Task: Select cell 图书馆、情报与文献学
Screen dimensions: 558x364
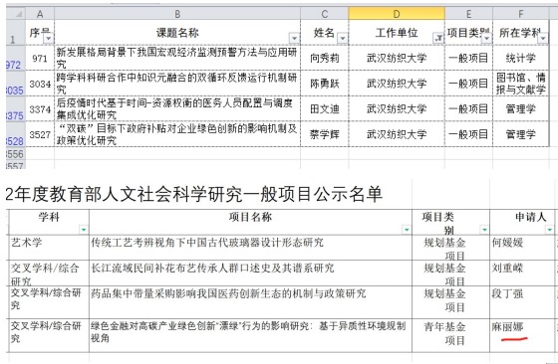Action: point(520,84)
